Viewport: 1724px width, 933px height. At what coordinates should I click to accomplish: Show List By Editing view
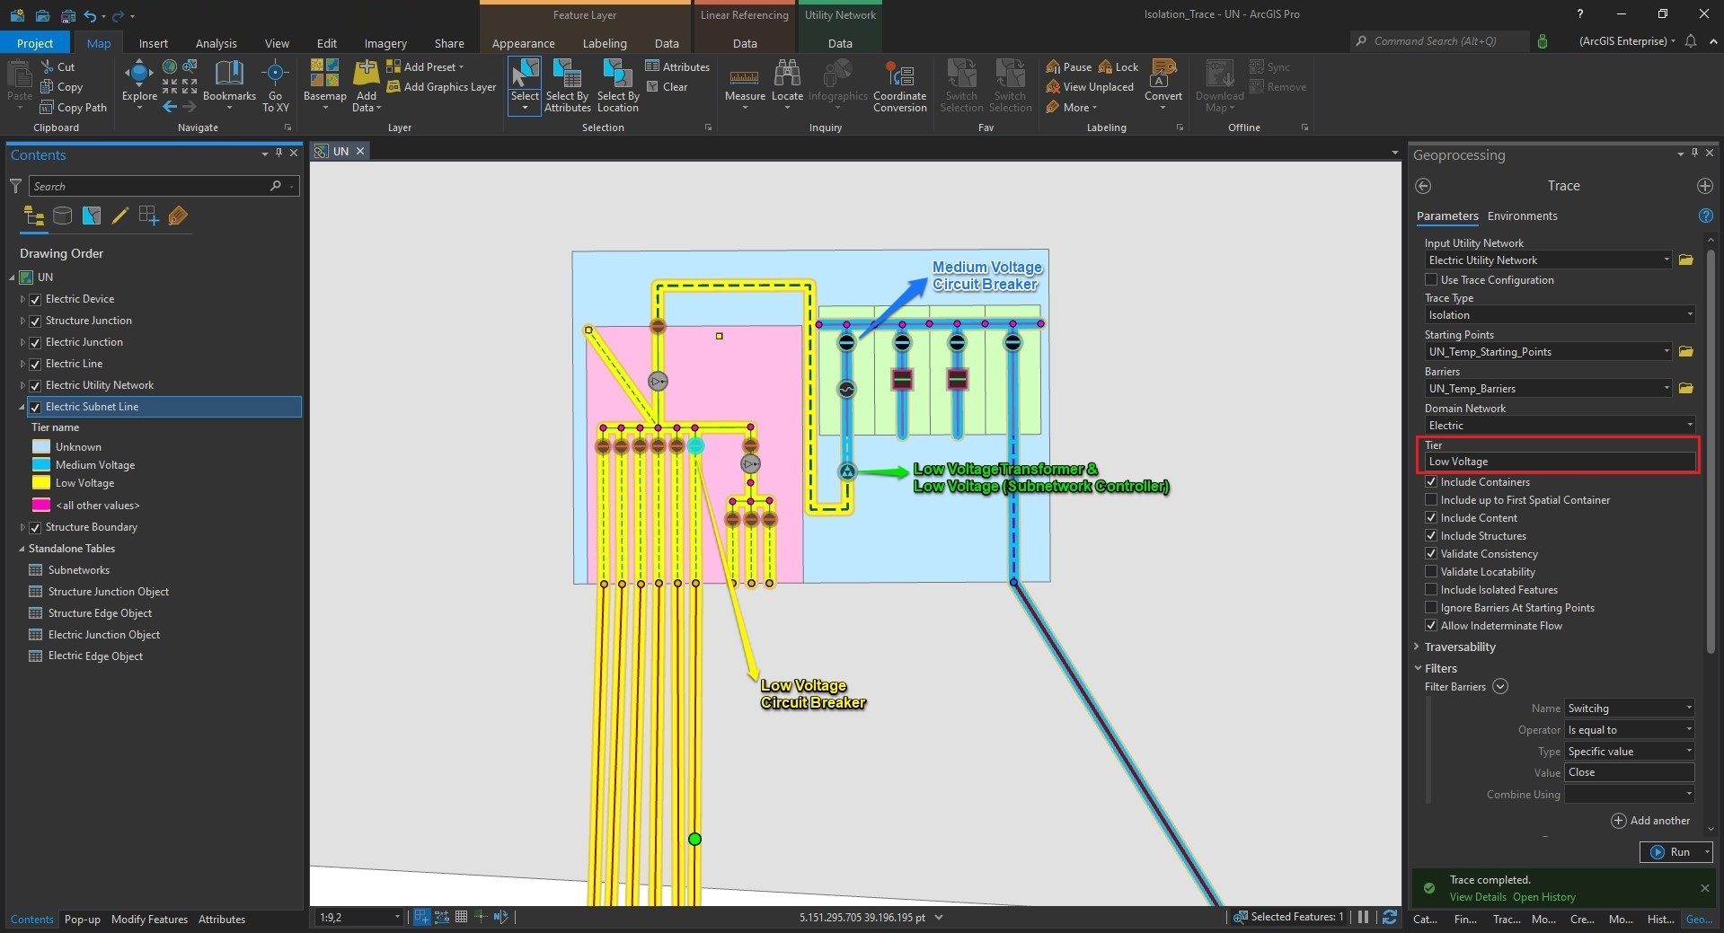[x=119, y=216]
